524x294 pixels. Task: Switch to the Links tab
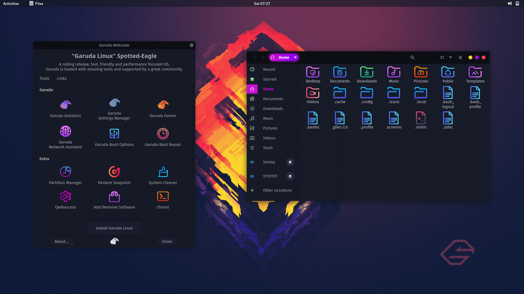tap(62, 78)
